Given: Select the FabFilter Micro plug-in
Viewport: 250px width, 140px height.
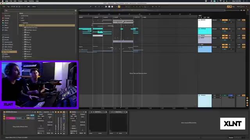Looking at the screenshot, I should [28, 32].
